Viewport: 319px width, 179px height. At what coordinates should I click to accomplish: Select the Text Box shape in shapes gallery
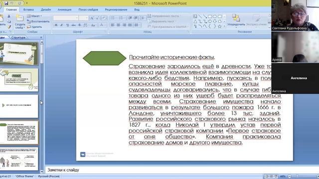[x=195, y=16]
